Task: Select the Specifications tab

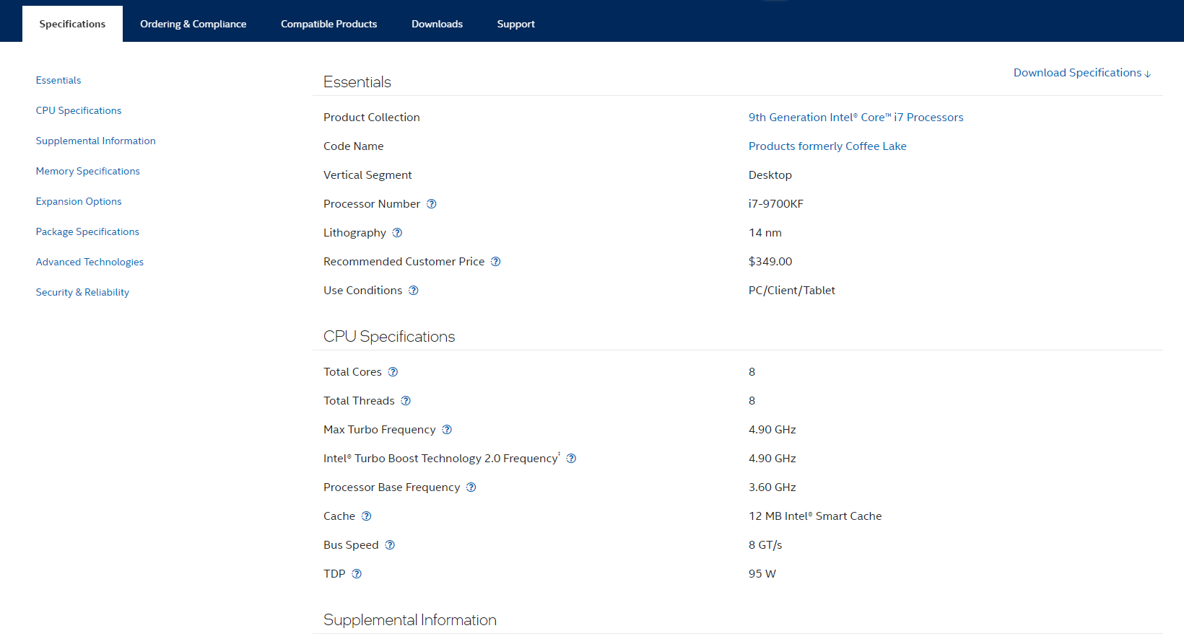Action: [72, 24]
